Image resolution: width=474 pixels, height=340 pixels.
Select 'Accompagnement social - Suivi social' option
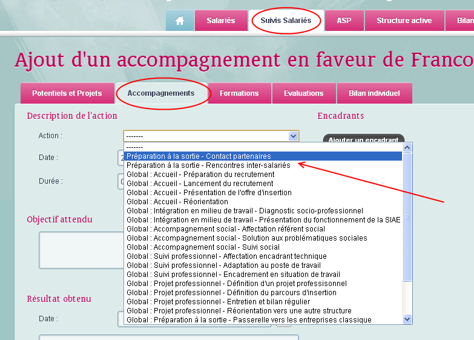(203, 247)
